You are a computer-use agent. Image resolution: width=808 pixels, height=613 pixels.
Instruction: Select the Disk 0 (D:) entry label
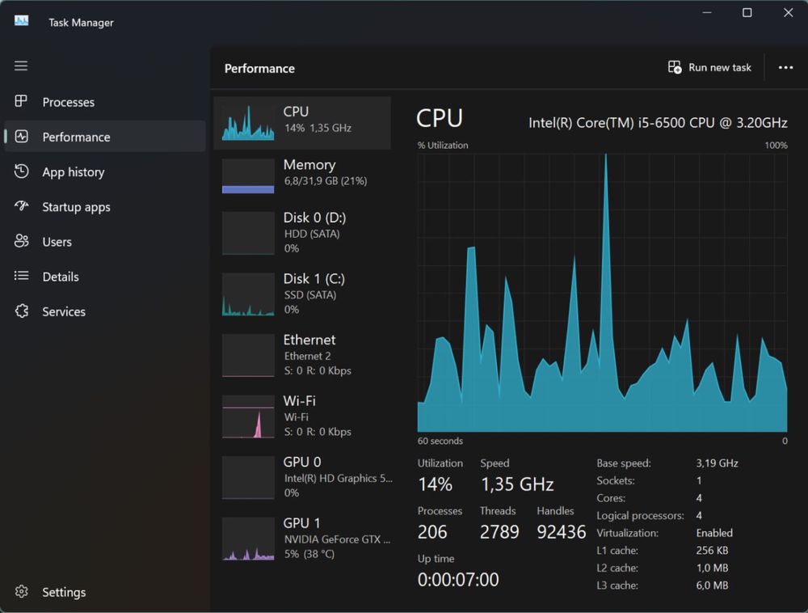coord(314,218)
